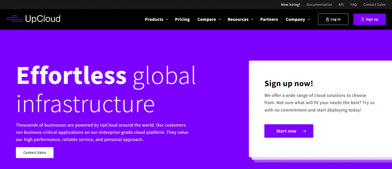Expand the Products dropdown chevron
Viewport: 392px width, 169px height.
[167, 19]
